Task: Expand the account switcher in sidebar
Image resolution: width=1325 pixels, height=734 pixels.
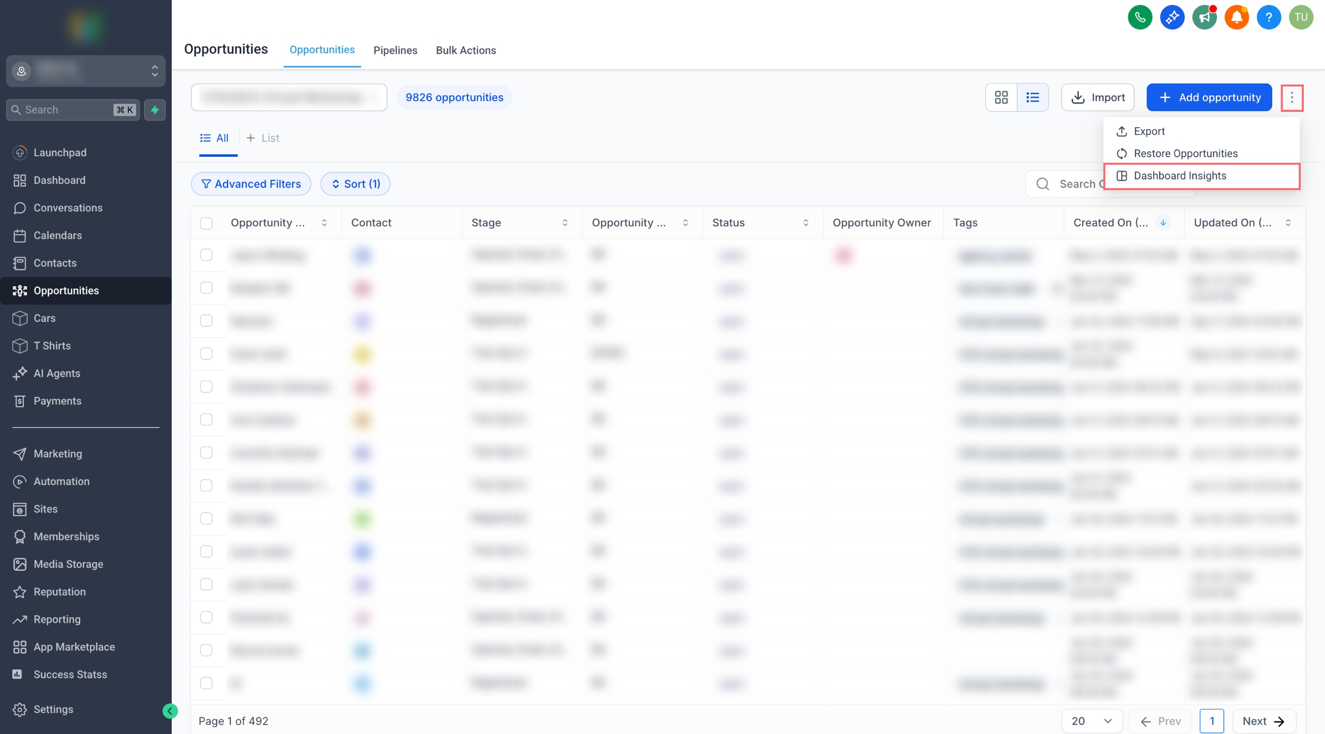Action: click(x=154, y=70)
